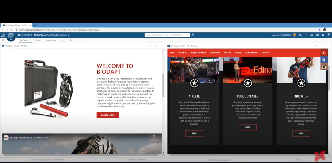The image size is (332, 163).
Task: Select the untitled dash tab after Cycle de Vie
Action: [x=62, y=40]
